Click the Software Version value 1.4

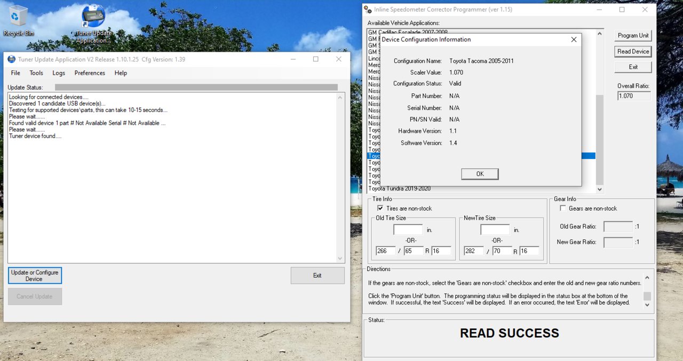(453, 143)
